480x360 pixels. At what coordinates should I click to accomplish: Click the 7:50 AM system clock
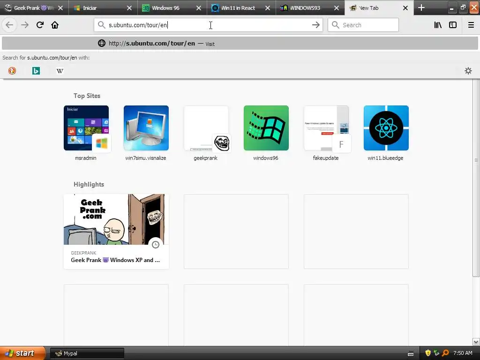click(463, 353)
